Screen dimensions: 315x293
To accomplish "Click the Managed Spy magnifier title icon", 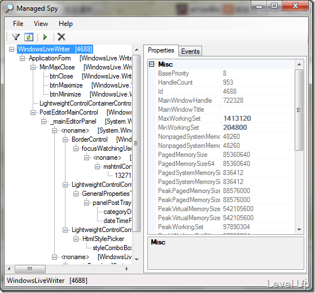I will (x=9, y=8).
